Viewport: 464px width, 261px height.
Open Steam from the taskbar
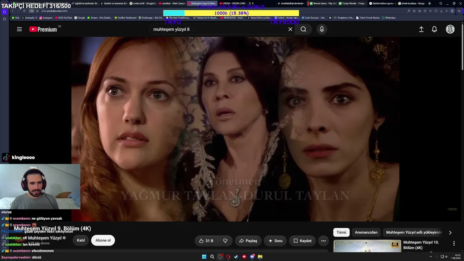click(236, 257)
